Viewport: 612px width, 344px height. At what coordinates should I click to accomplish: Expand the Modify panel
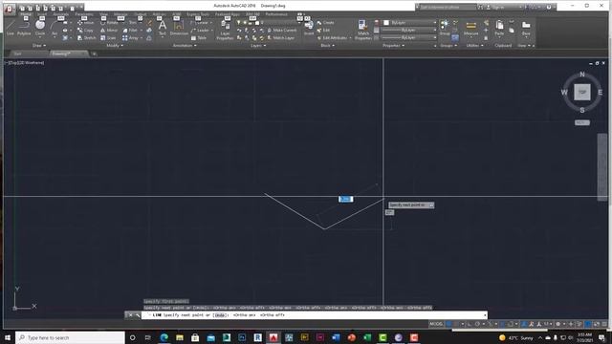coord(115,46)
